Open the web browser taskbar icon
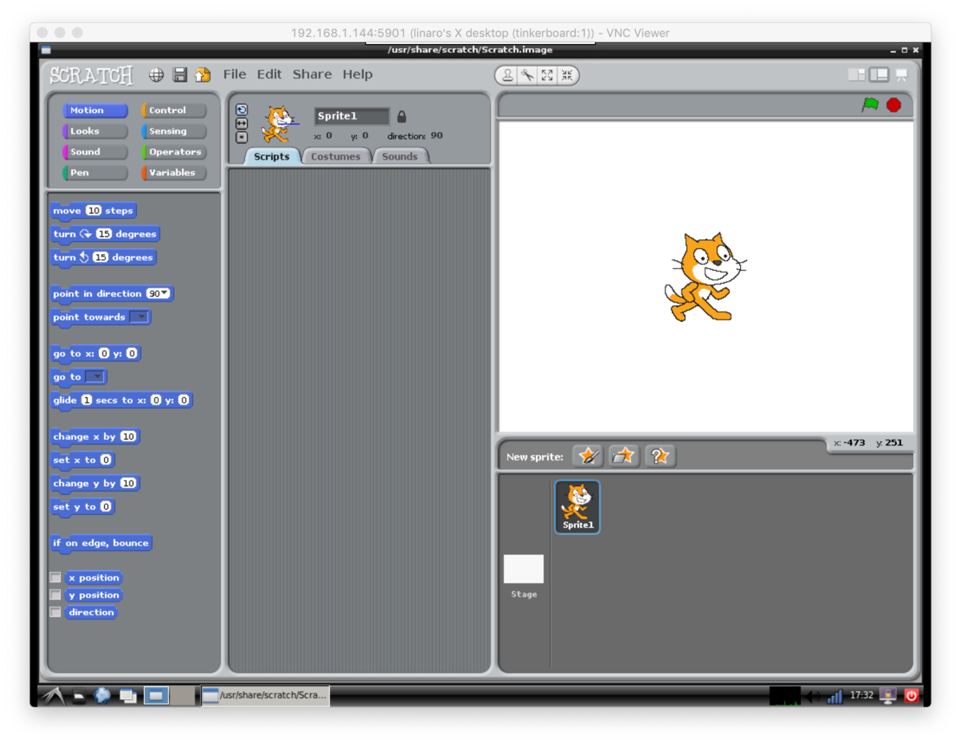Viewport: 961px width, 744px height. 103,695
